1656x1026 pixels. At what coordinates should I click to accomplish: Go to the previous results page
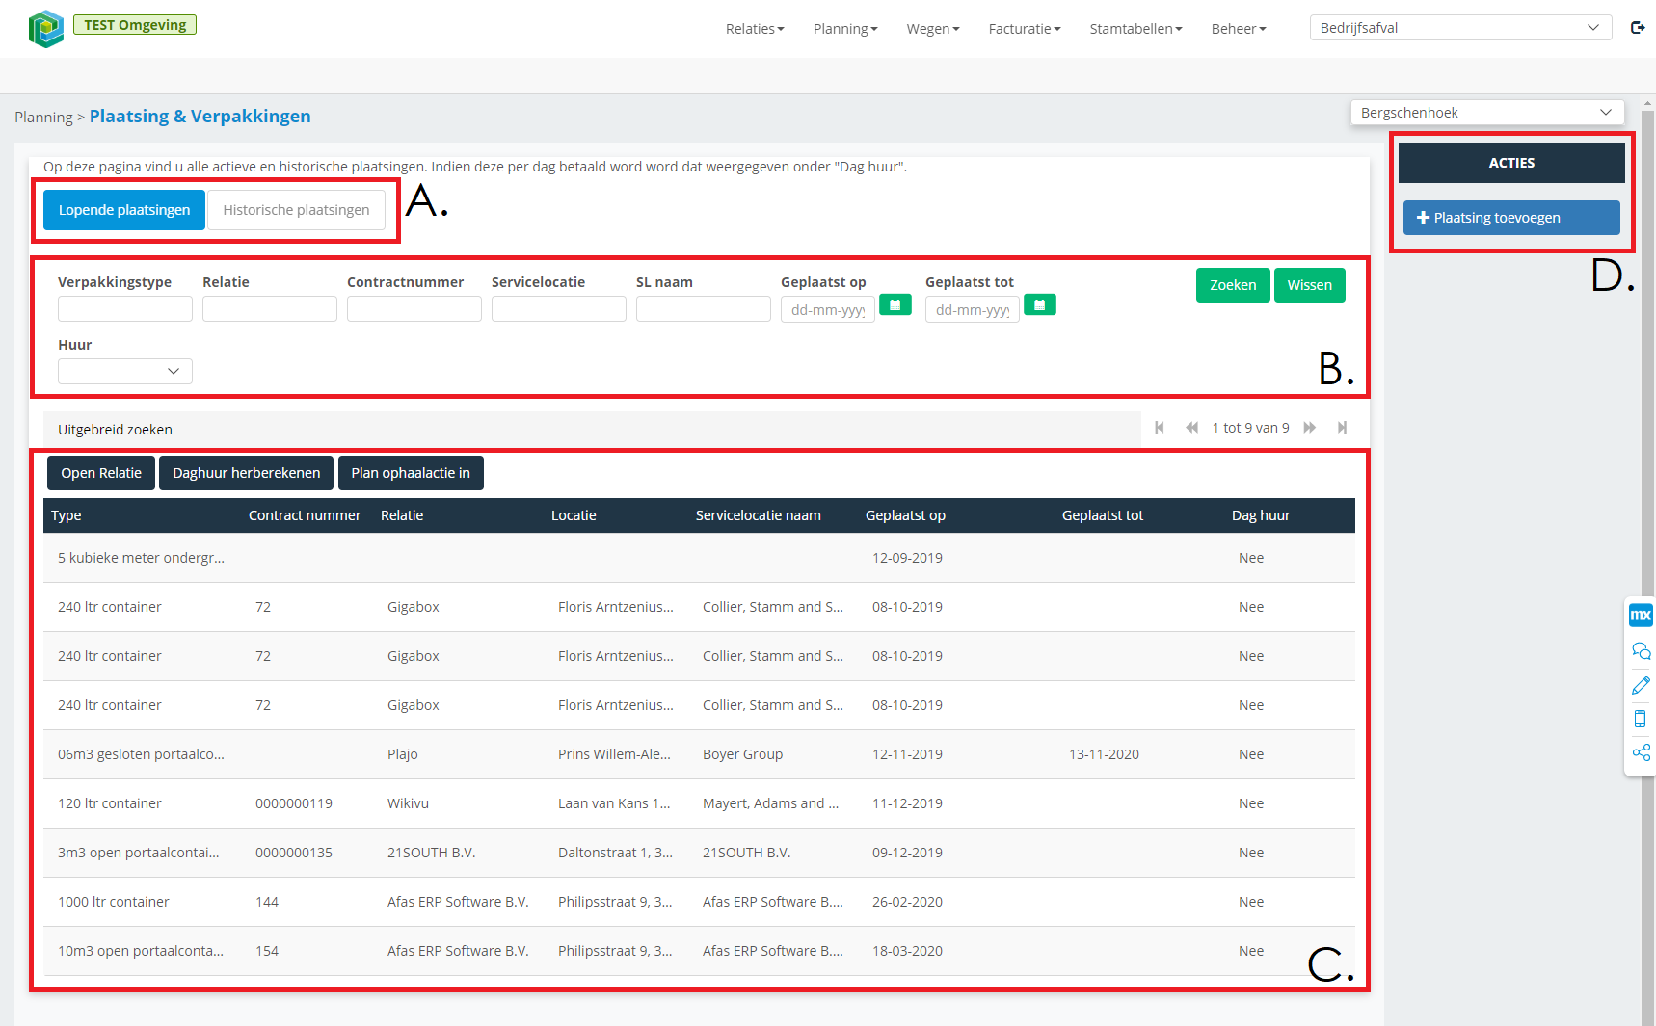pos(1192,428)
